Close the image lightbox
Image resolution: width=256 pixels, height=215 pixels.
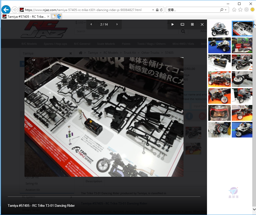click(x=202, y=24)
